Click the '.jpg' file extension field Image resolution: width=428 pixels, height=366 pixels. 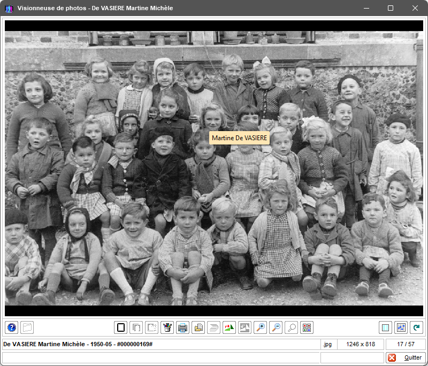(x=328, y=344)
